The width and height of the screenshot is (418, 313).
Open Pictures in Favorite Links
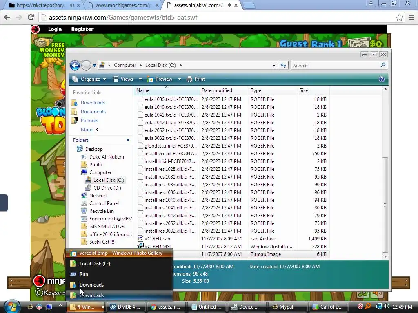click(x=89, y=121)
